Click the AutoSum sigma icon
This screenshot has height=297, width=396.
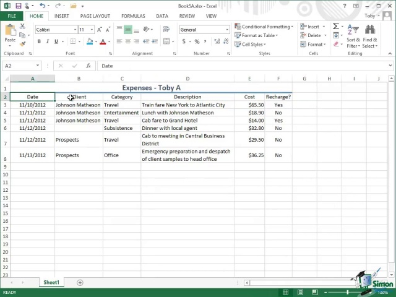click(336, 27)
